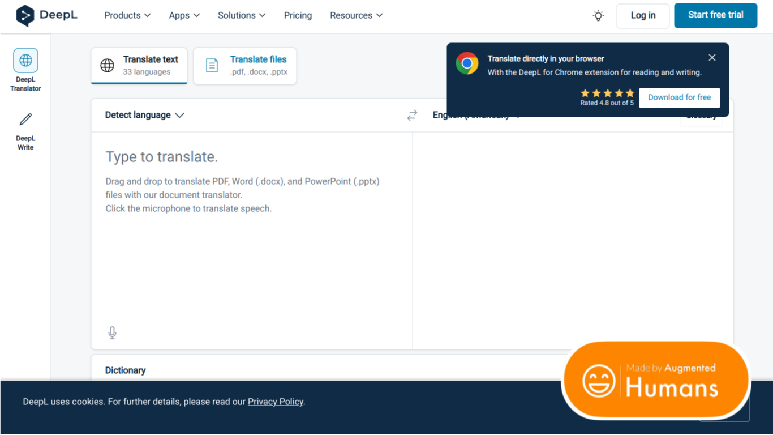Swap source and target languages
The width and height of the screenshot is (773, 435).
pyautogui.click(x=412, y=115)
